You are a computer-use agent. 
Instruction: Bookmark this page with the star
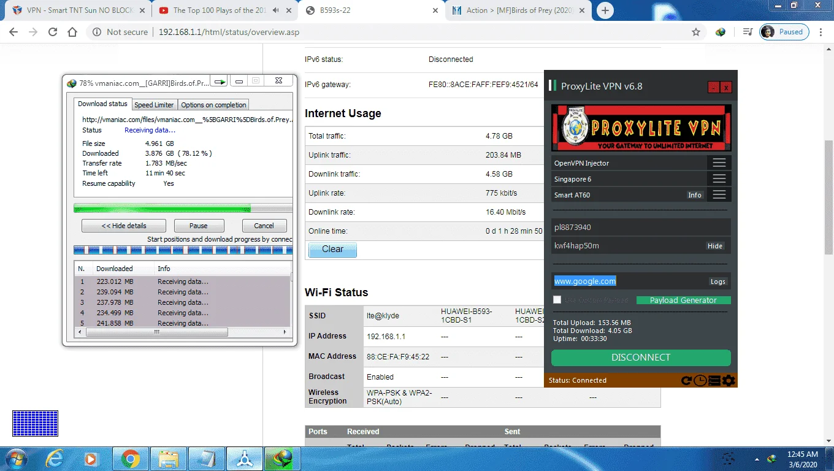(x=696, y=32)
